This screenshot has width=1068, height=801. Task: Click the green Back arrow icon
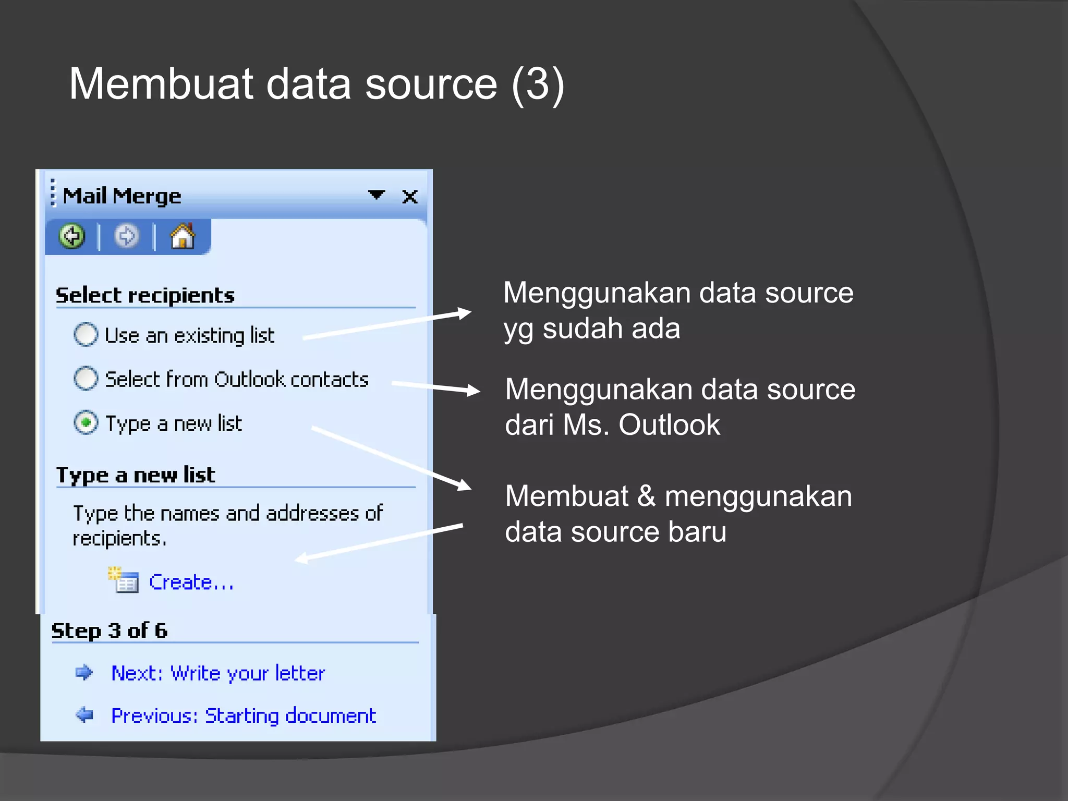pos(72,236)
